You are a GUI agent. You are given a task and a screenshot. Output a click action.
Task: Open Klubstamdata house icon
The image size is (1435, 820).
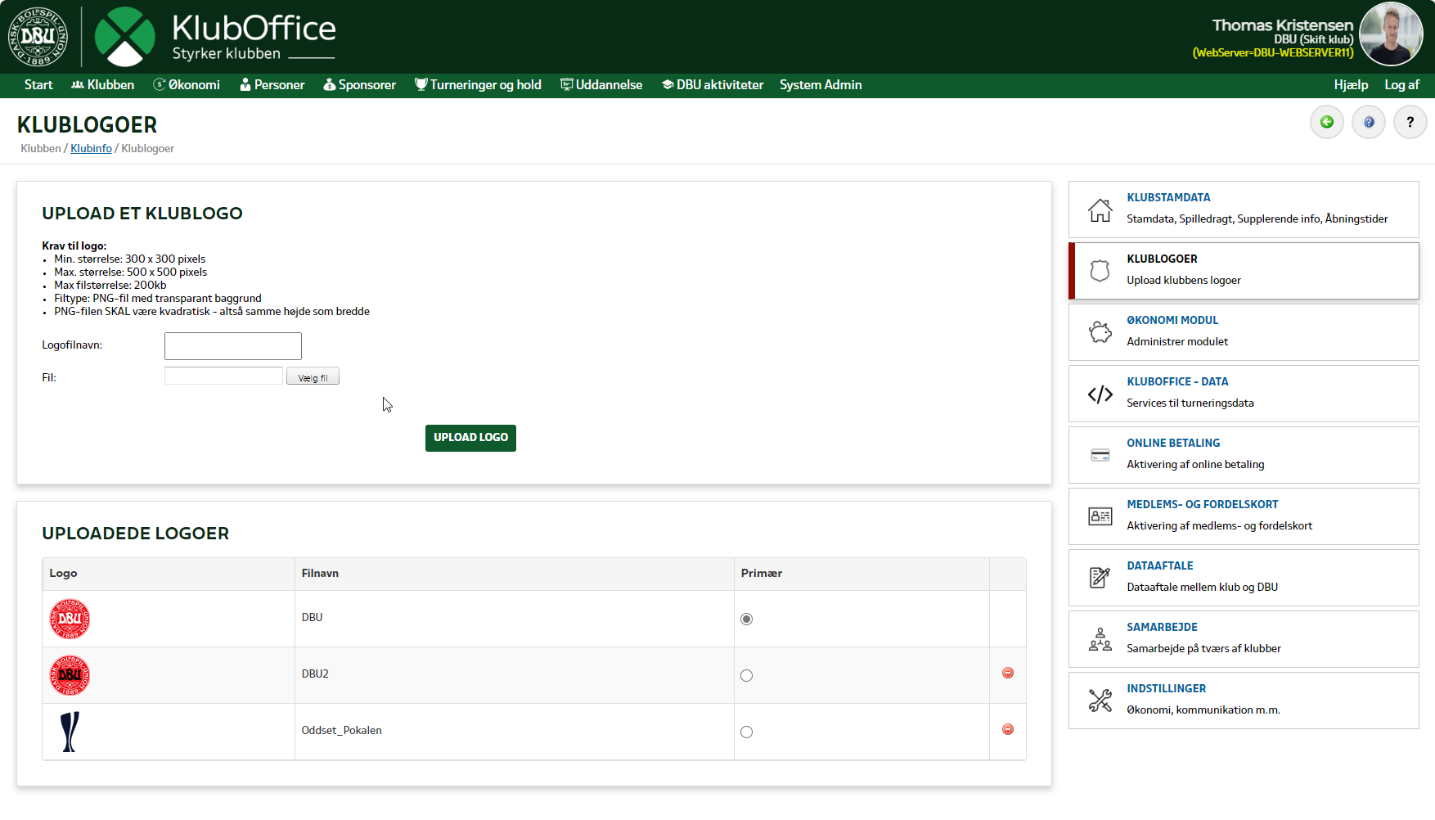1100,210
